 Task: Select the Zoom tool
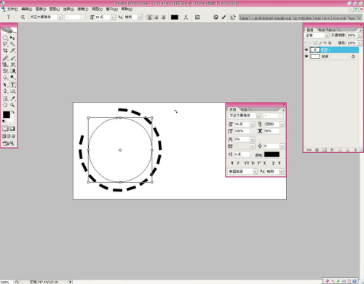pos(12,105)
